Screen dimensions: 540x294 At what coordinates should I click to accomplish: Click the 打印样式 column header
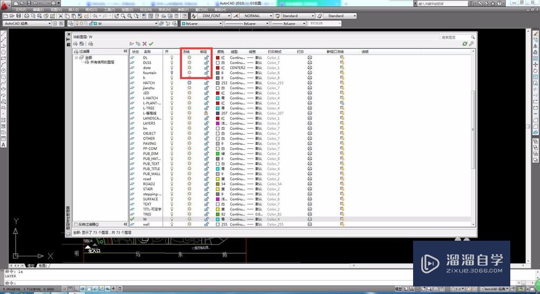tap(274, 52)
